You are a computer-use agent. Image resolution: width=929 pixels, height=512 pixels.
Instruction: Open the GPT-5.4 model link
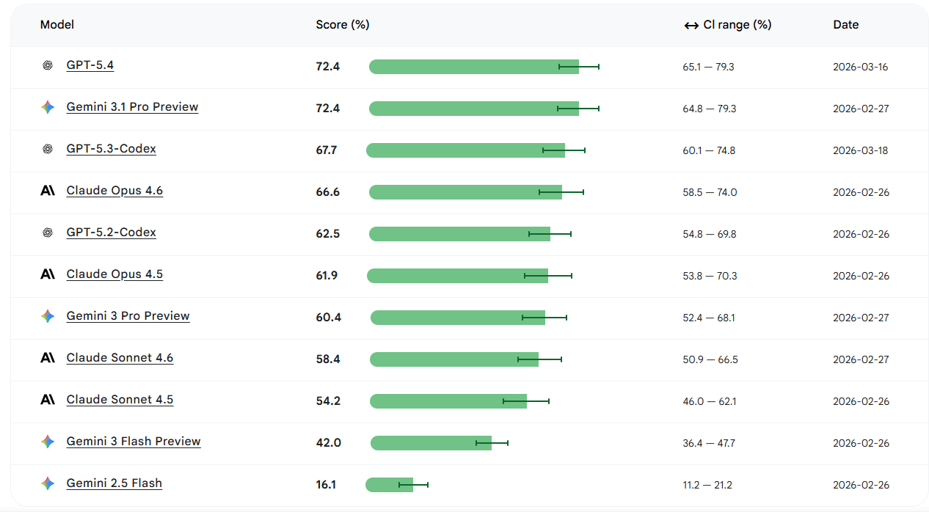[x=90, y=65]
